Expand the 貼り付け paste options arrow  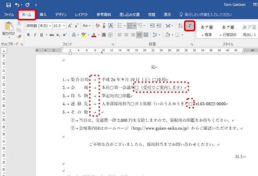pyautogui.click(x=9, y=38)
